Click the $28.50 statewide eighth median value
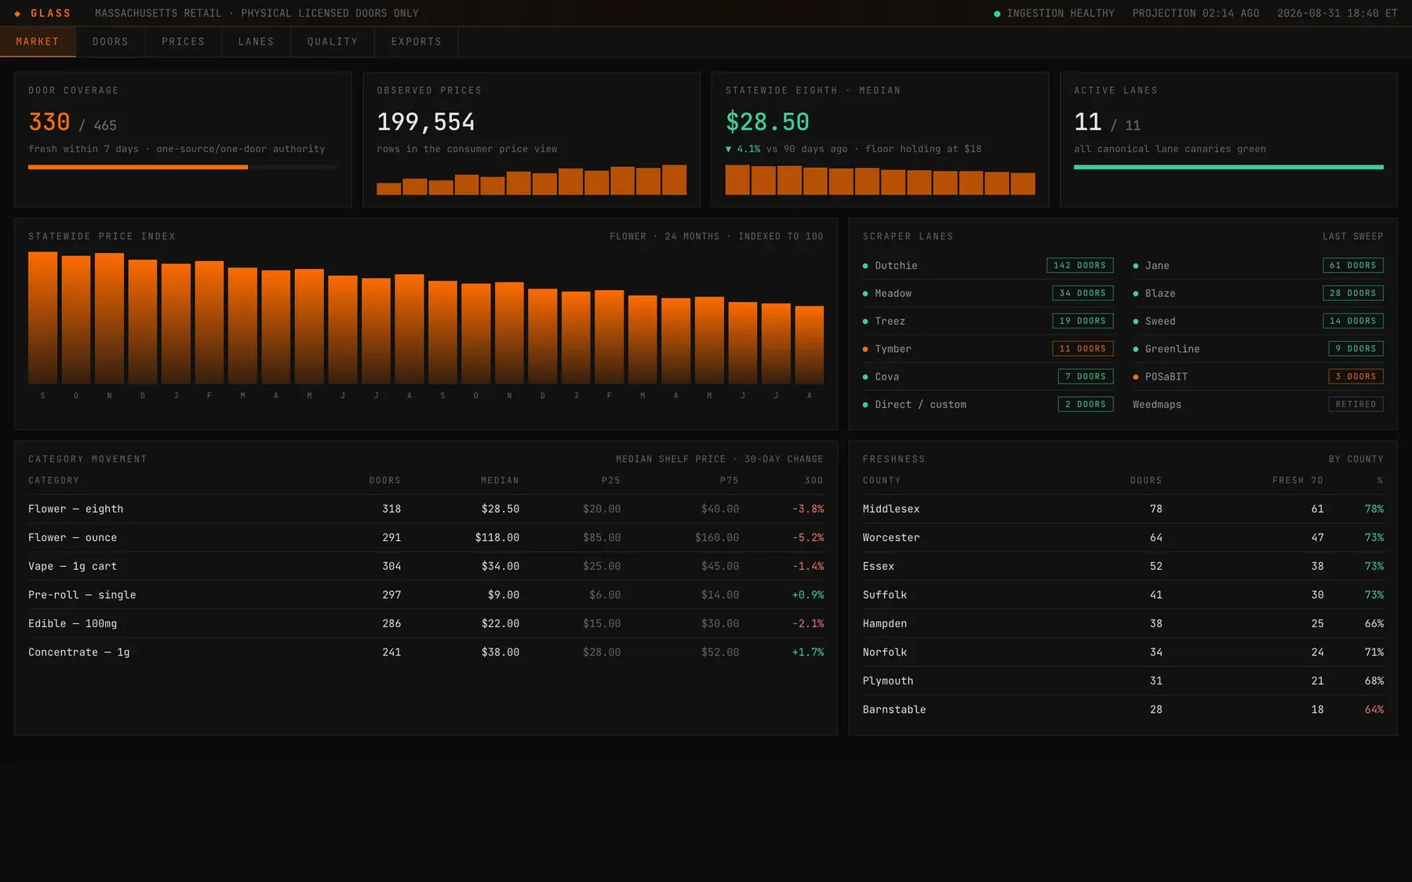1412x882 pixels. point(767,122)
